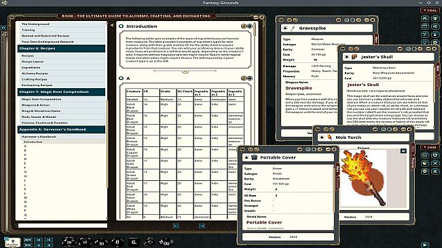Click chat bubble icon in Mob Torch titlebar
Screen dimensions: 442x248
(x=375, y=129)
